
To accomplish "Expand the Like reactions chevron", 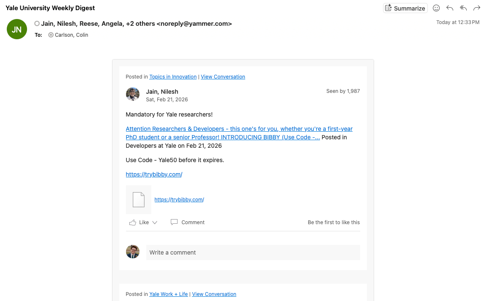I will (155, 222).
